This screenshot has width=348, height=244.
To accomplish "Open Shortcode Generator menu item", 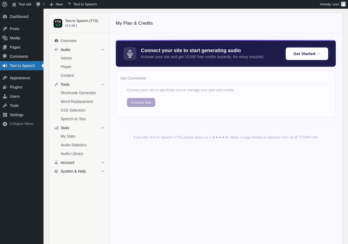I will pyautogui.click(x=78, y=93).
